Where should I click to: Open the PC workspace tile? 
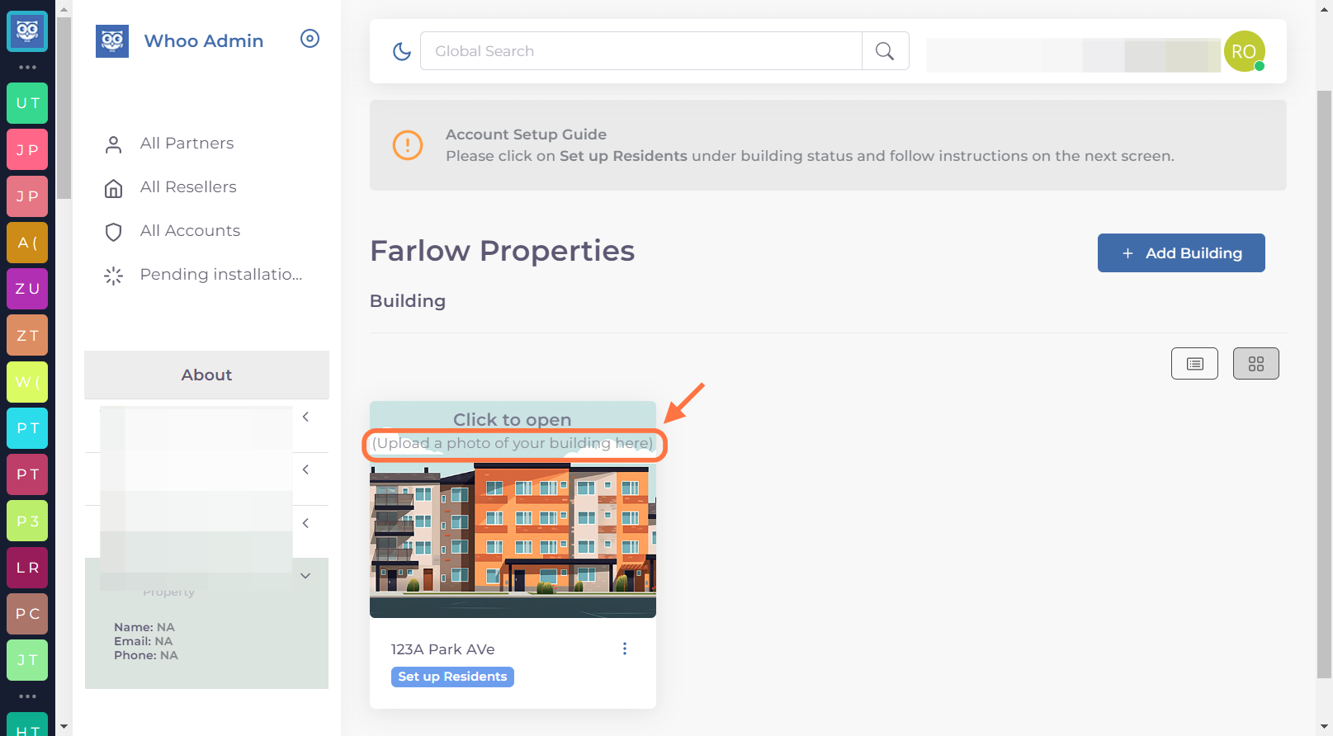tap(27, 614)
